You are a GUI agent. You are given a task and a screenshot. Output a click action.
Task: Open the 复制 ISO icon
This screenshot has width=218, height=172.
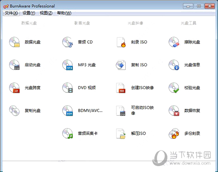click(x=121, y=65)
